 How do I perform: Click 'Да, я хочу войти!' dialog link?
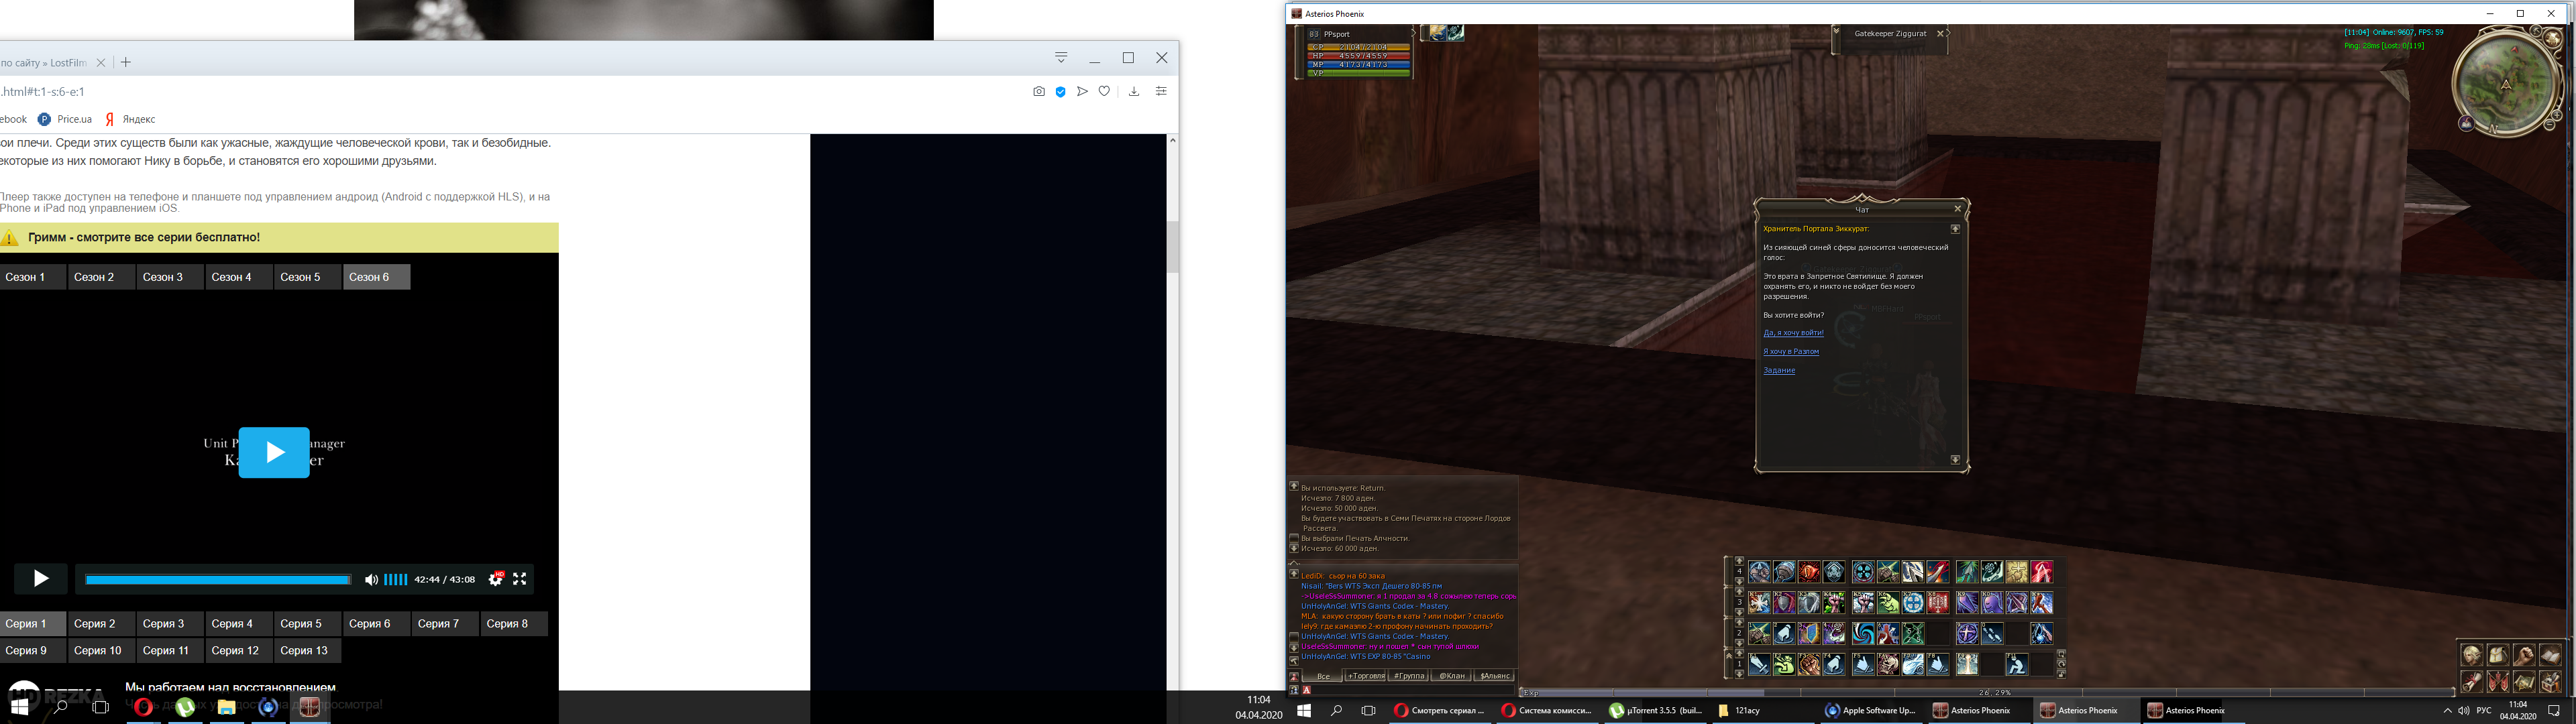[x=1793, y=333]
